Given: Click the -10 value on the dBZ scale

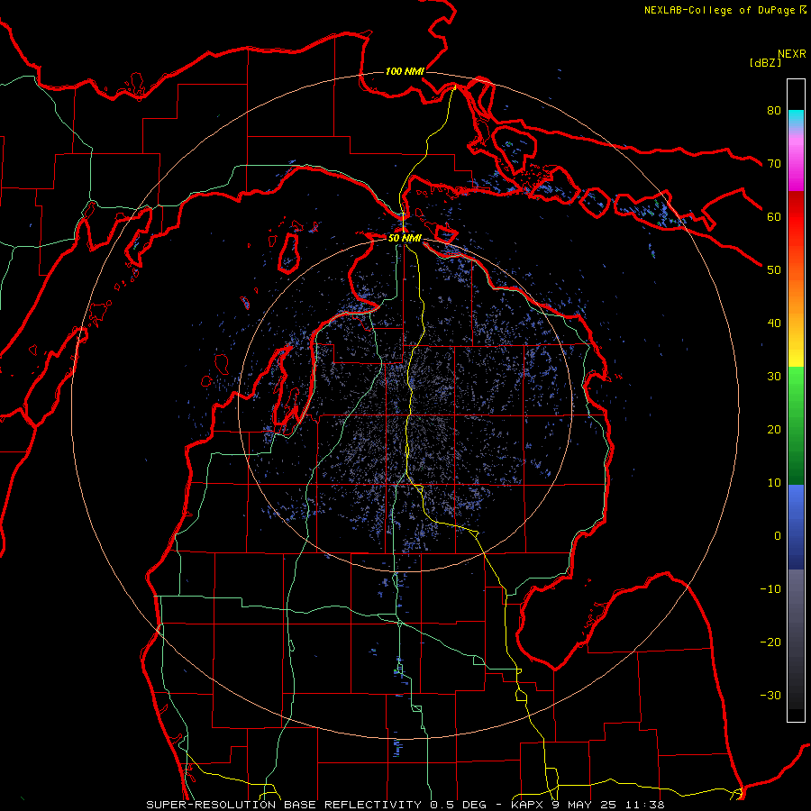Looking at the screenshot, I should (x=770, y=589).
